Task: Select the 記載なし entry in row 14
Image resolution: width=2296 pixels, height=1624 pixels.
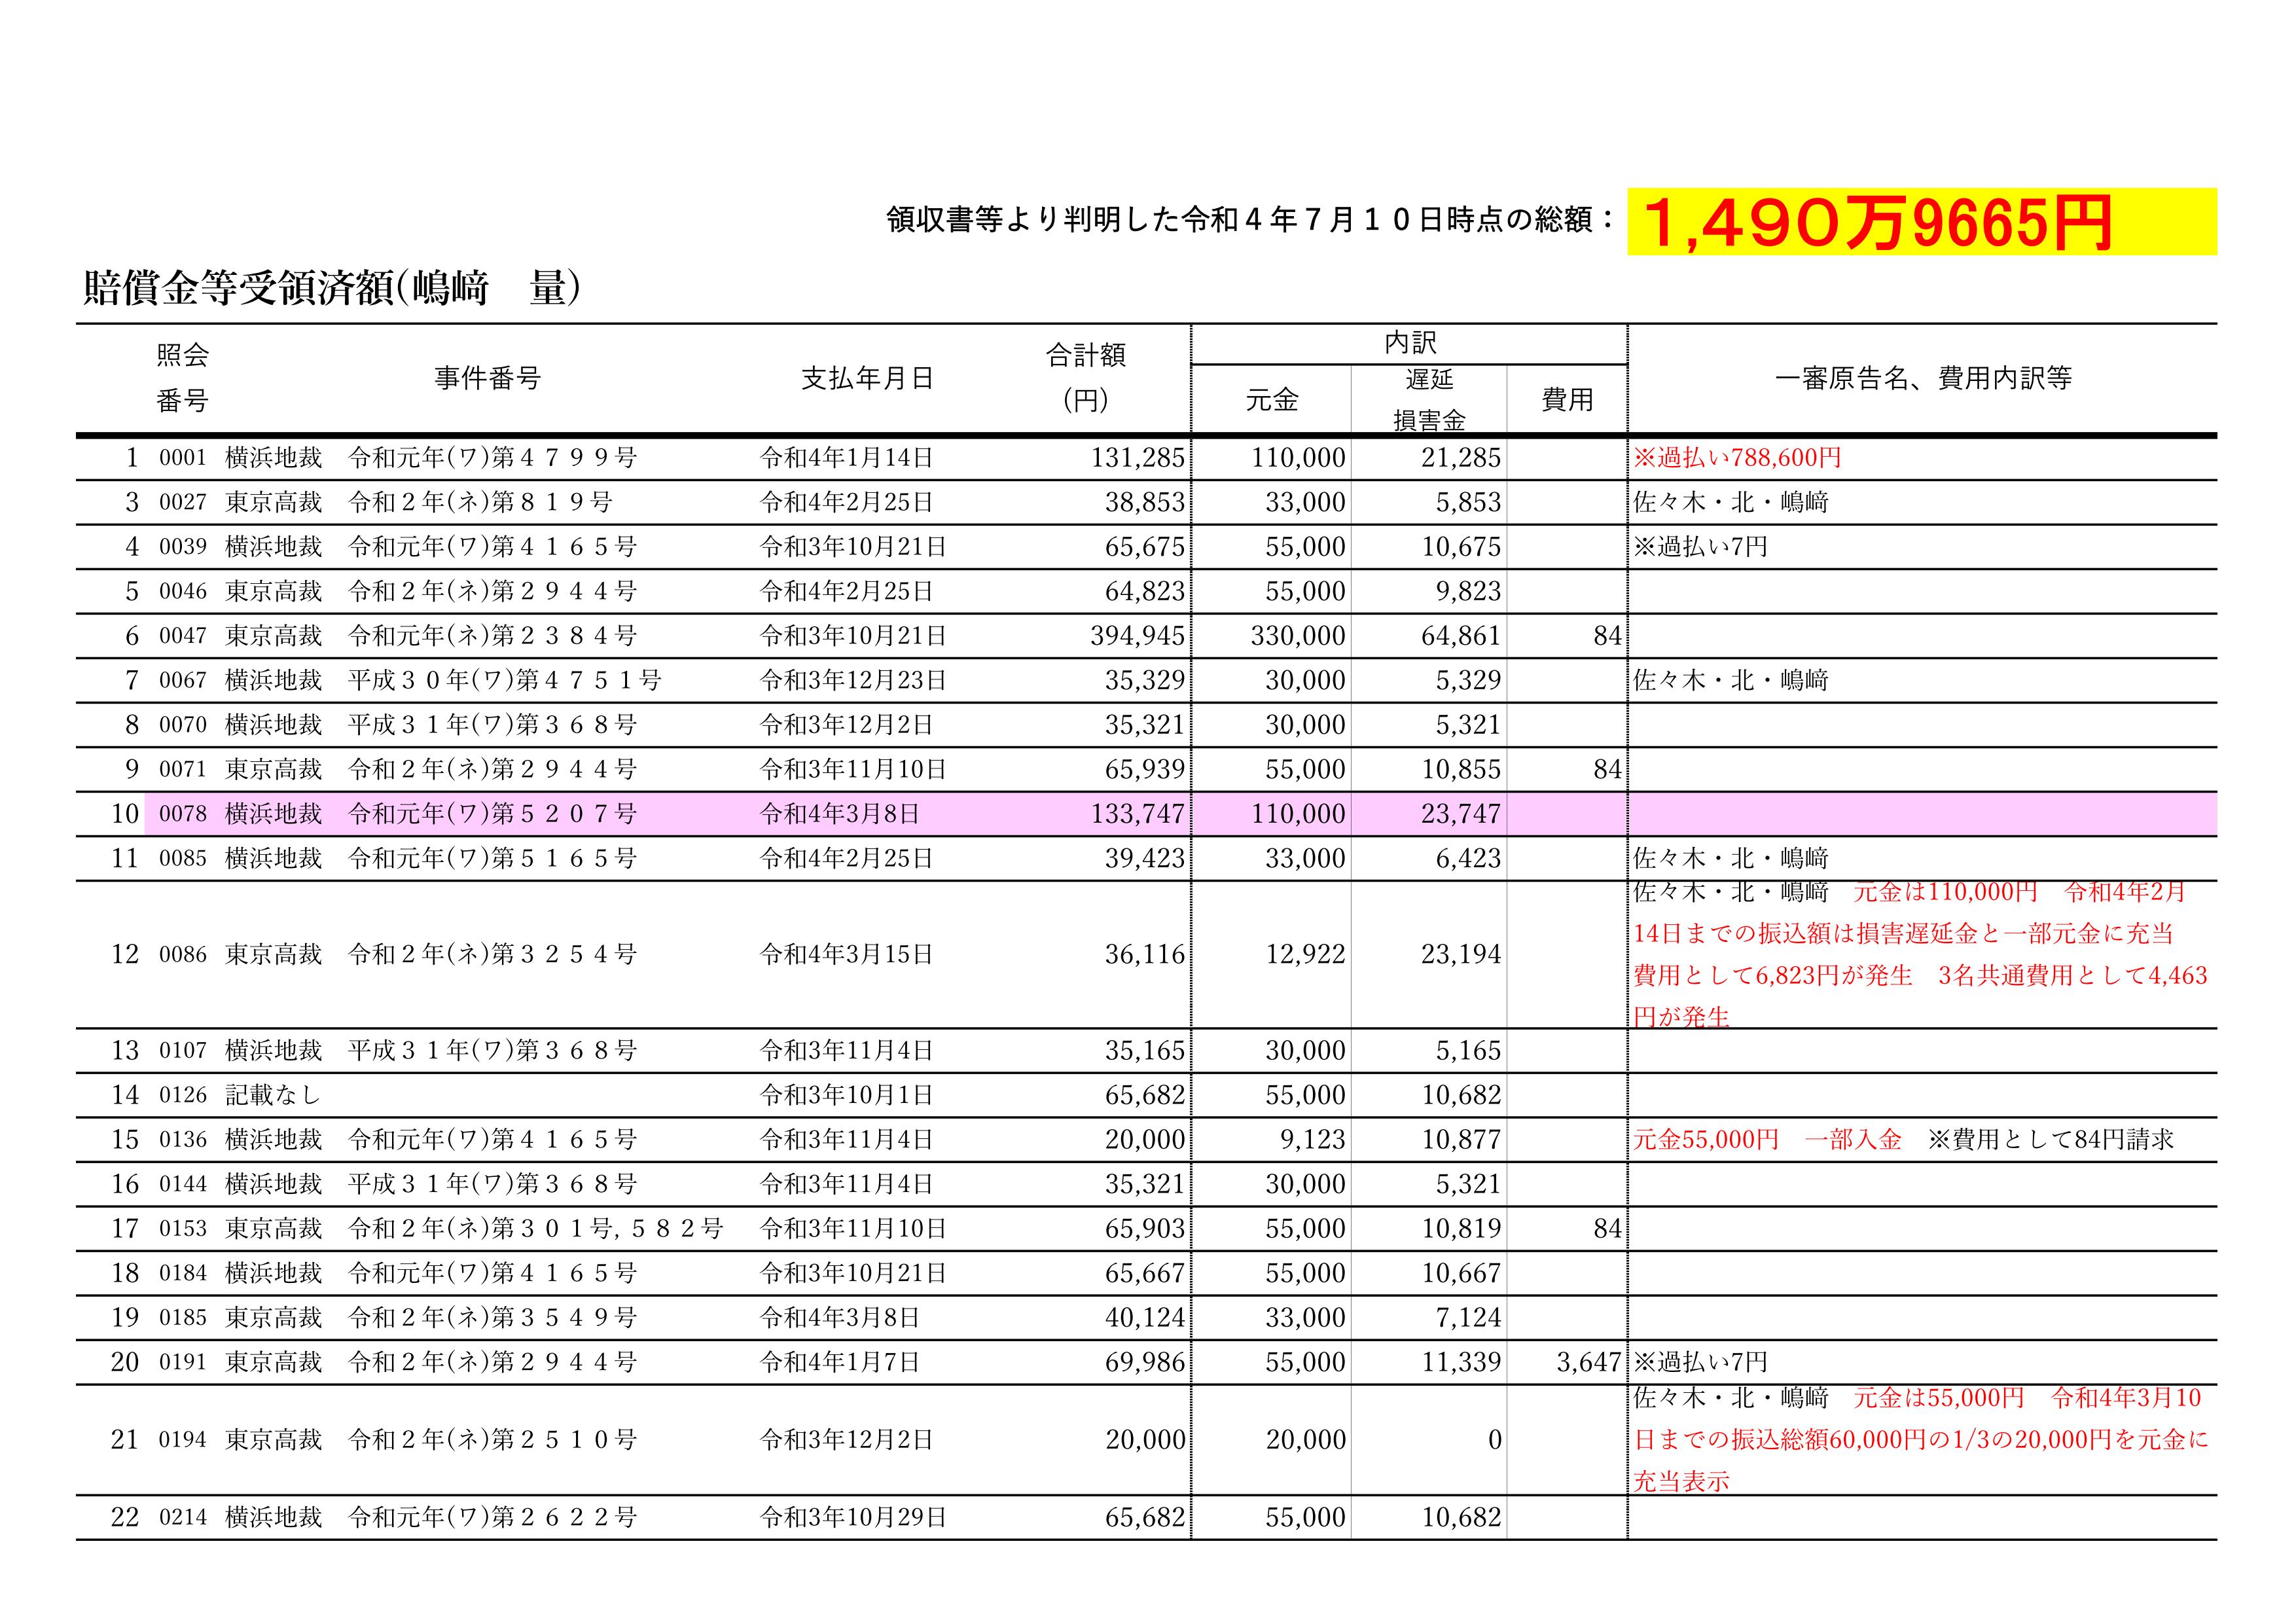Action: click(x=273, y=1095)
